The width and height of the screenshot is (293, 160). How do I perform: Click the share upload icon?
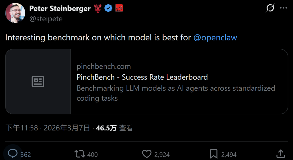click(281, 154)
